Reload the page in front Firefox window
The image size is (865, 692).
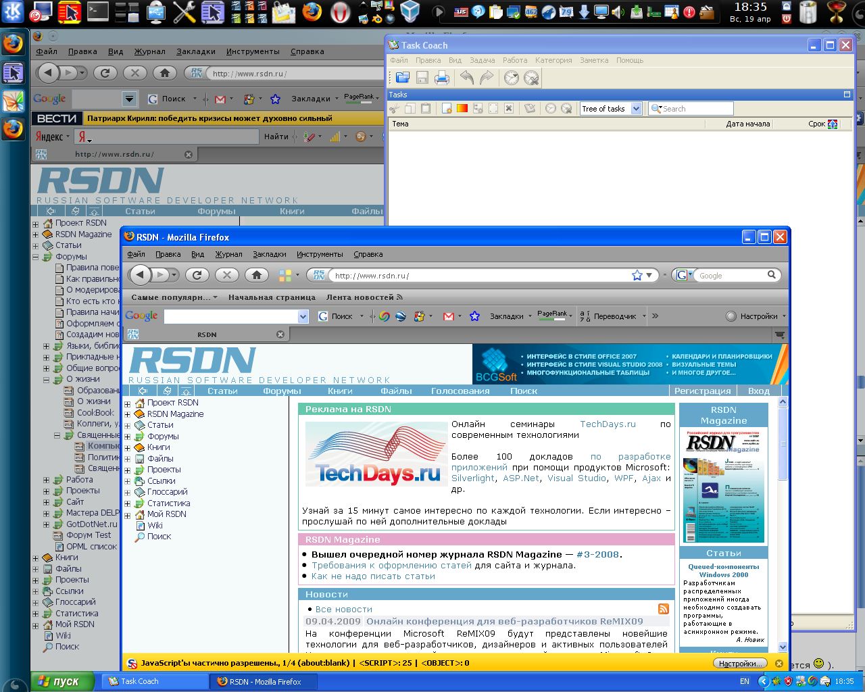tap(197, 275)
